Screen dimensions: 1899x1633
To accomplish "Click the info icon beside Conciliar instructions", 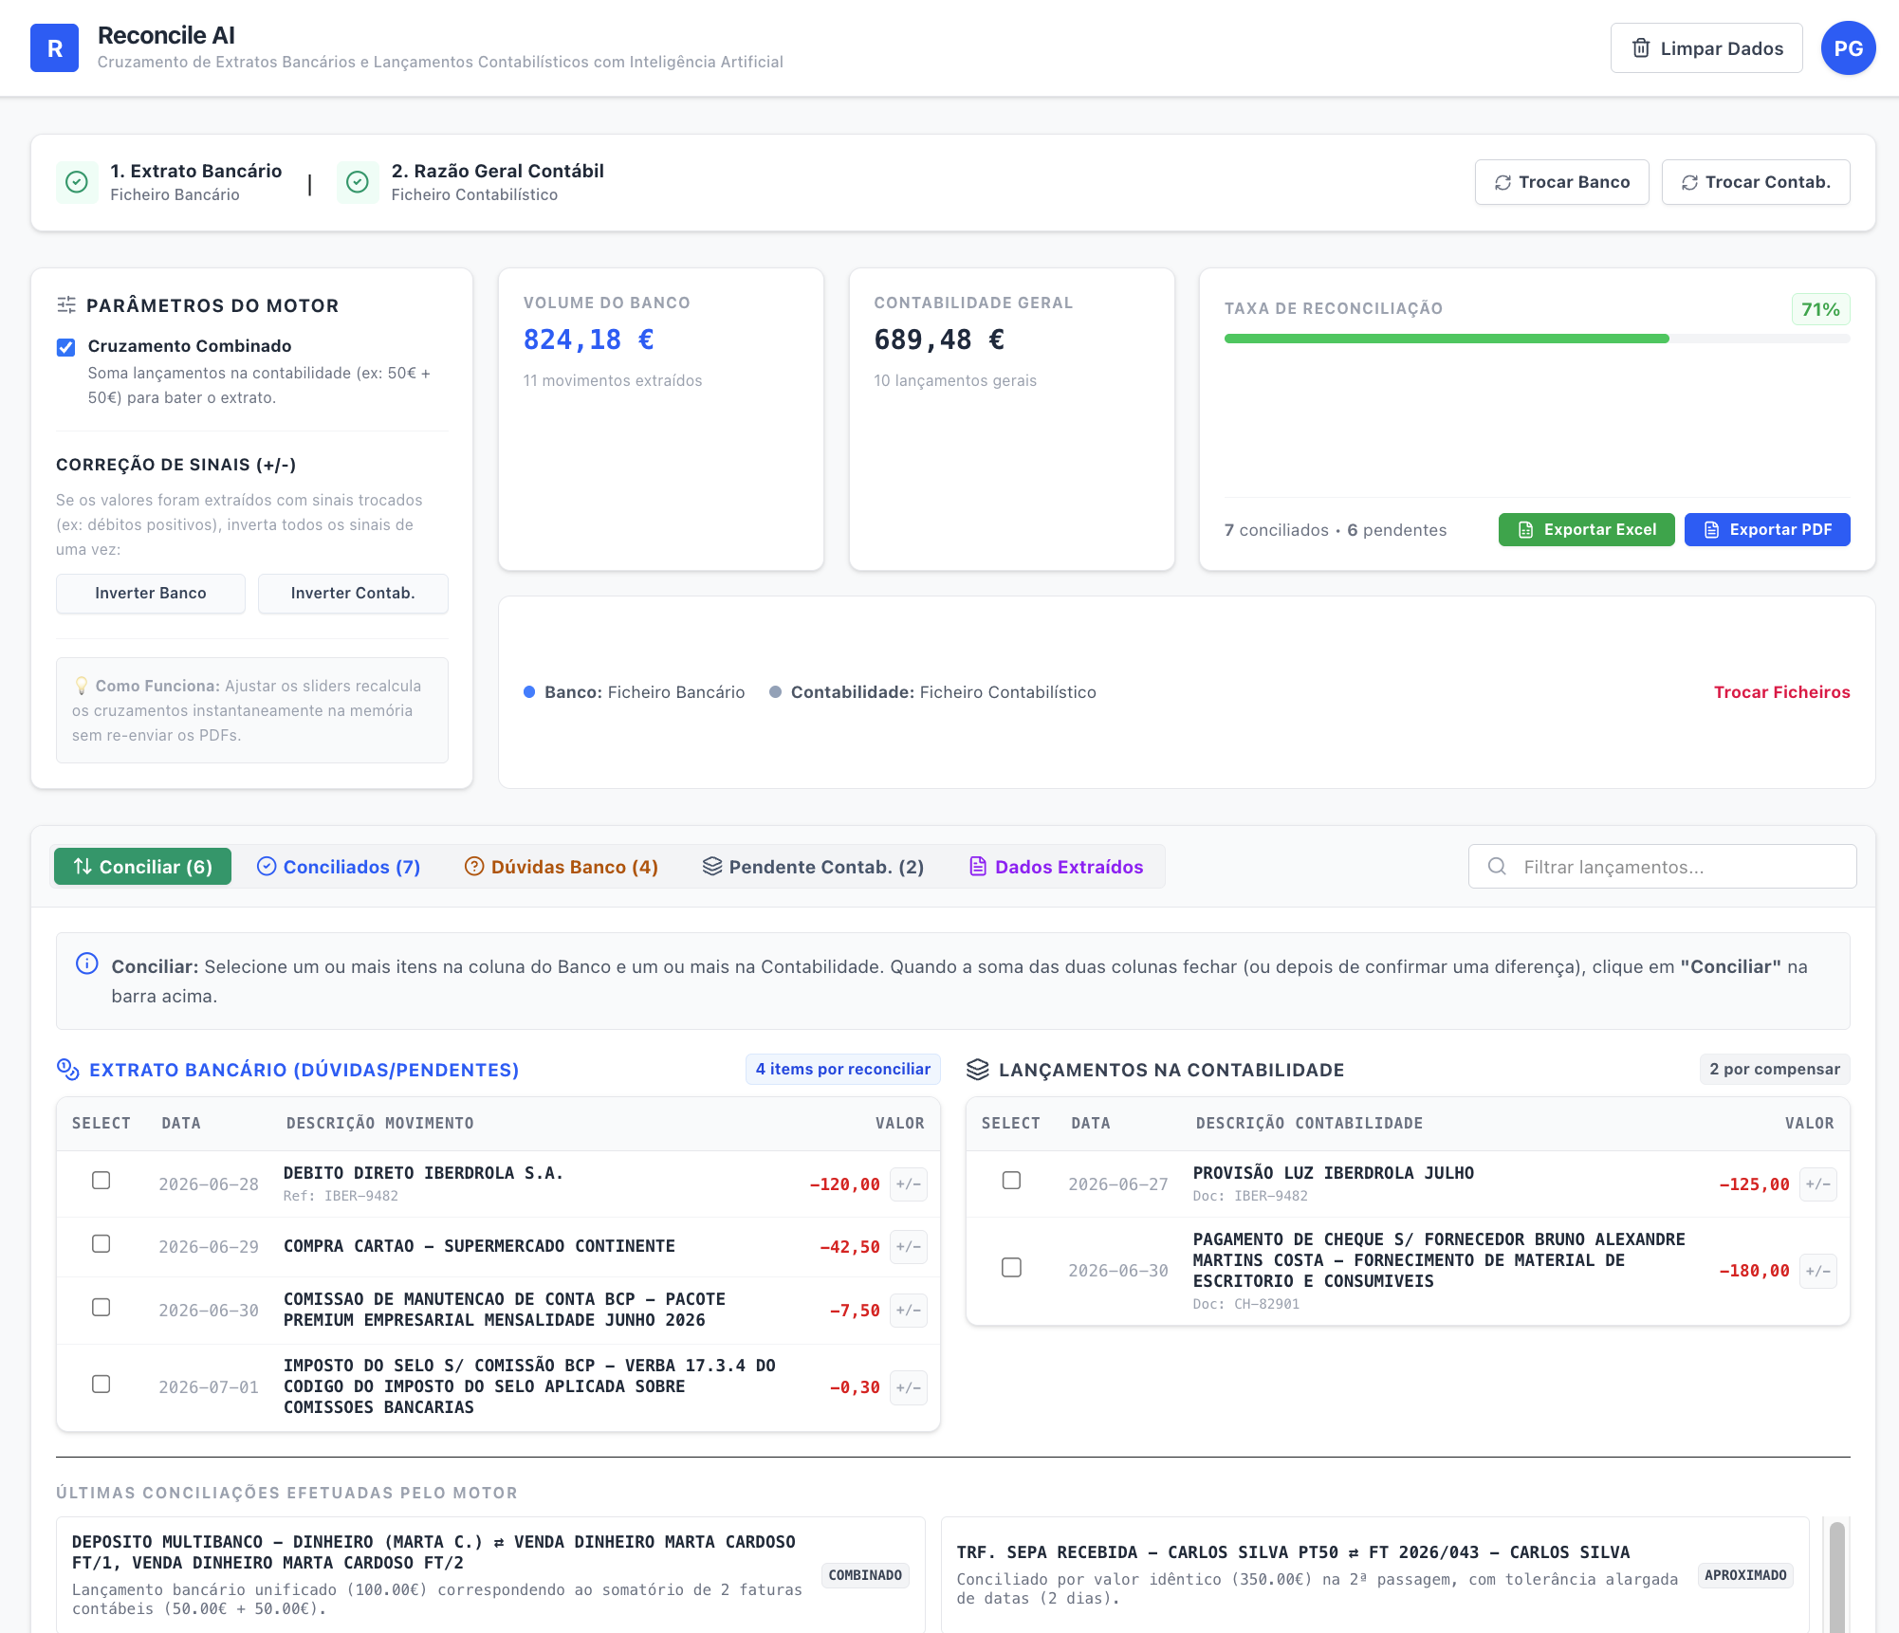I will tap(86, 963).
